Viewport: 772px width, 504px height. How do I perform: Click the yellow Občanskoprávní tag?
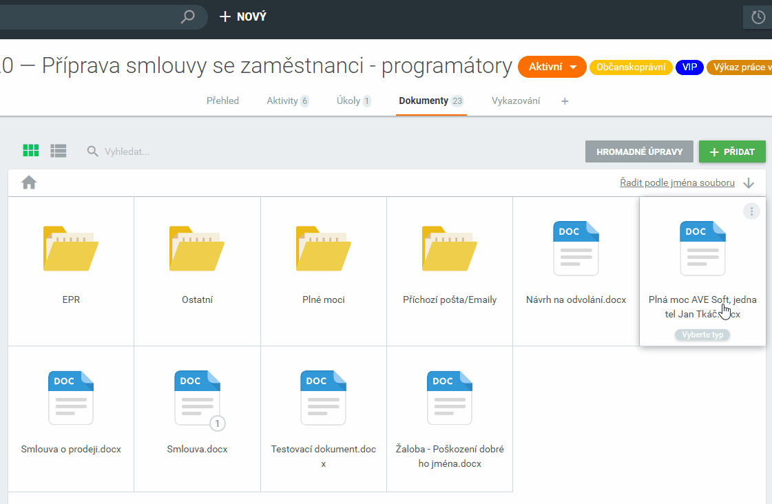[x=631, y=67]
